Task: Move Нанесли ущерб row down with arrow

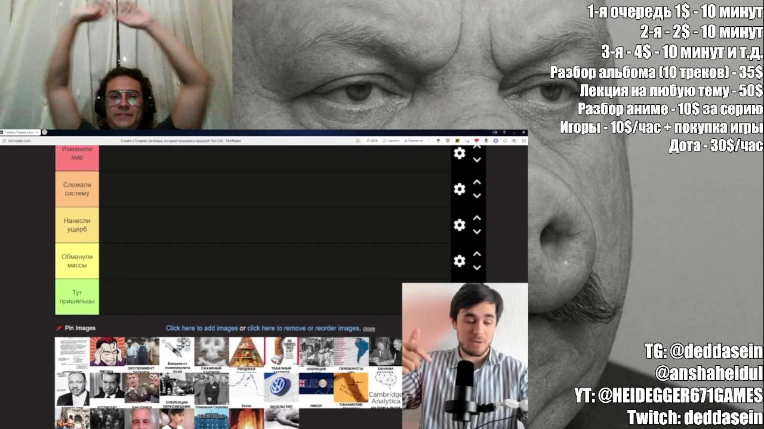Action: [477, 231]
